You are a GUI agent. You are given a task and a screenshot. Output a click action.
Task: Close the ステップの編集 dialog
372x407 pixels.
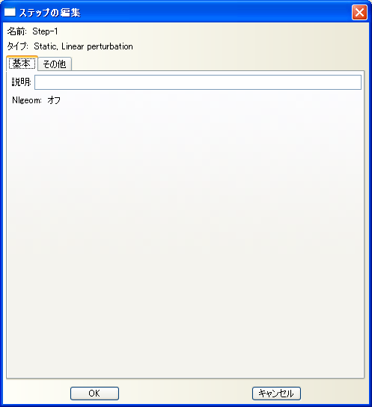pos(359,12)
